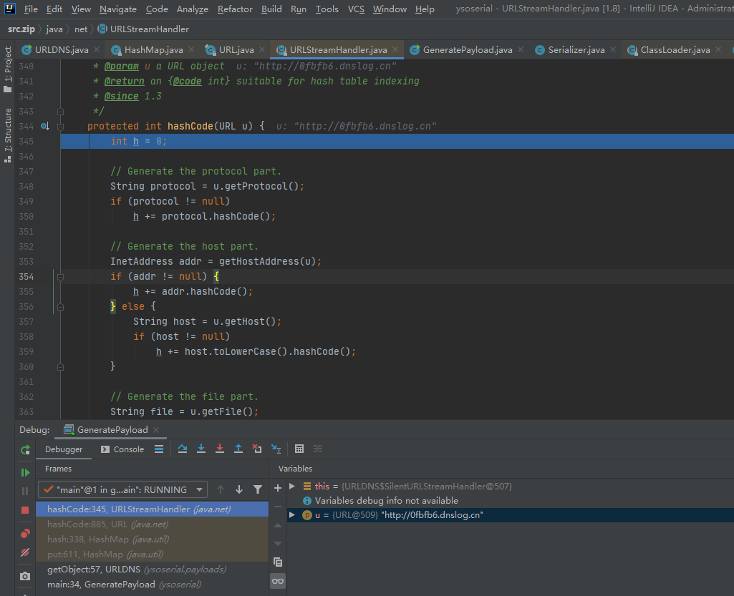Toggle the frames filter funnel icon
Image resolution: width=734 pixels, height=596 pixels.
coord(258,489)
